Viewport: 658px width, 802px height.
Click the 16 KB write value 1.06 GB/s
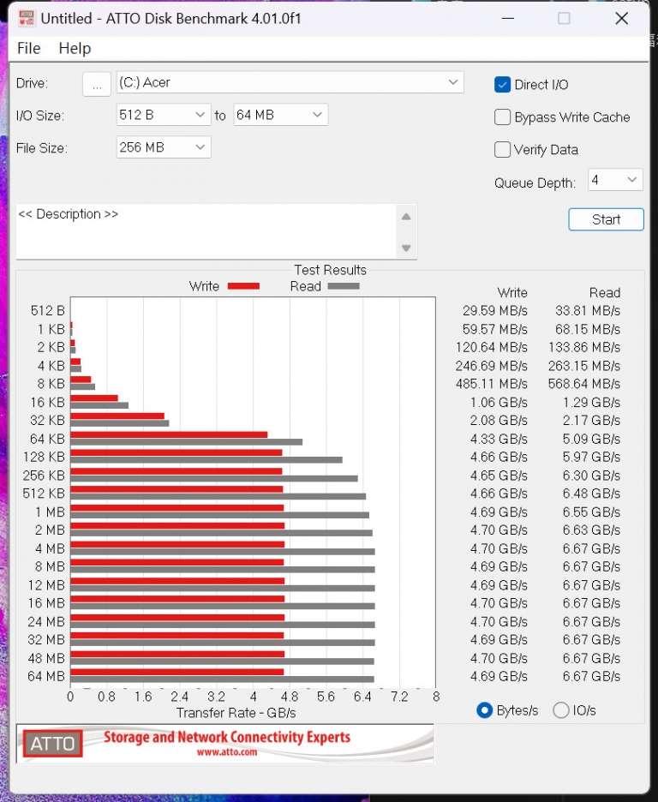499,403
